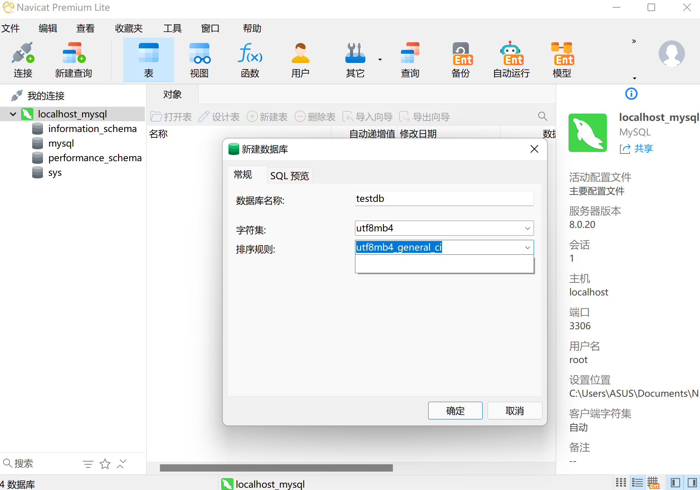Open the Window (窗口) menu
The height and width of the screenshot is (490, 700).
210,28
